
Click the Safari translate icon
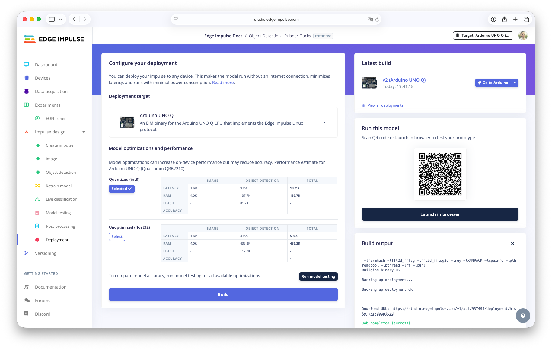click(370, 19)
